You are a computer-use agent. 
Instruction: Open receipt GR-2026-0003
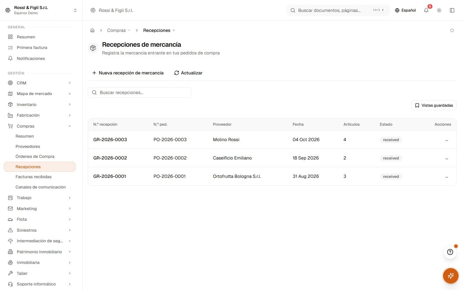[110, 140]
